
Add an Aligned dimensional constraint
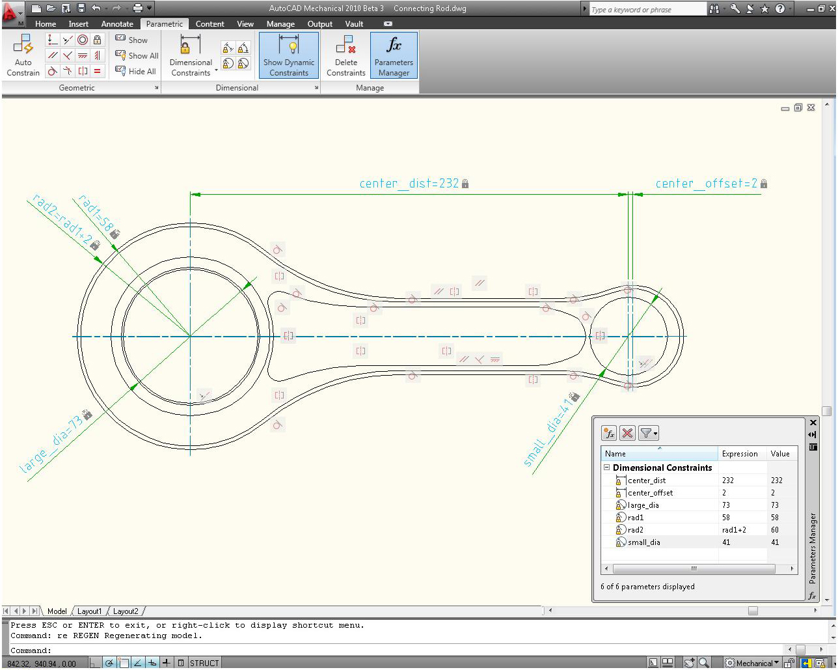pyautogui.click(x=228, y=48)
